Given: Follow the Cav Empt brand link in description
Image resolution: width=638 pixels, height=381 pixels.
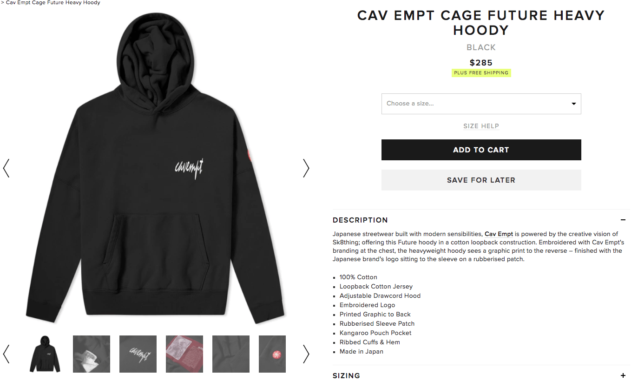Looking at the screenshot, I should pos(499,234).
